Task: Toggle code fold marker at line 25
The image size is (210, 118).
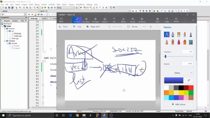Action: tap(43, 22)
